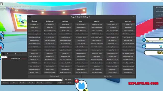This screenshot has height=91, width=163.
Task: Run the No Scope Sniping script
Action: tap(65, 70)
